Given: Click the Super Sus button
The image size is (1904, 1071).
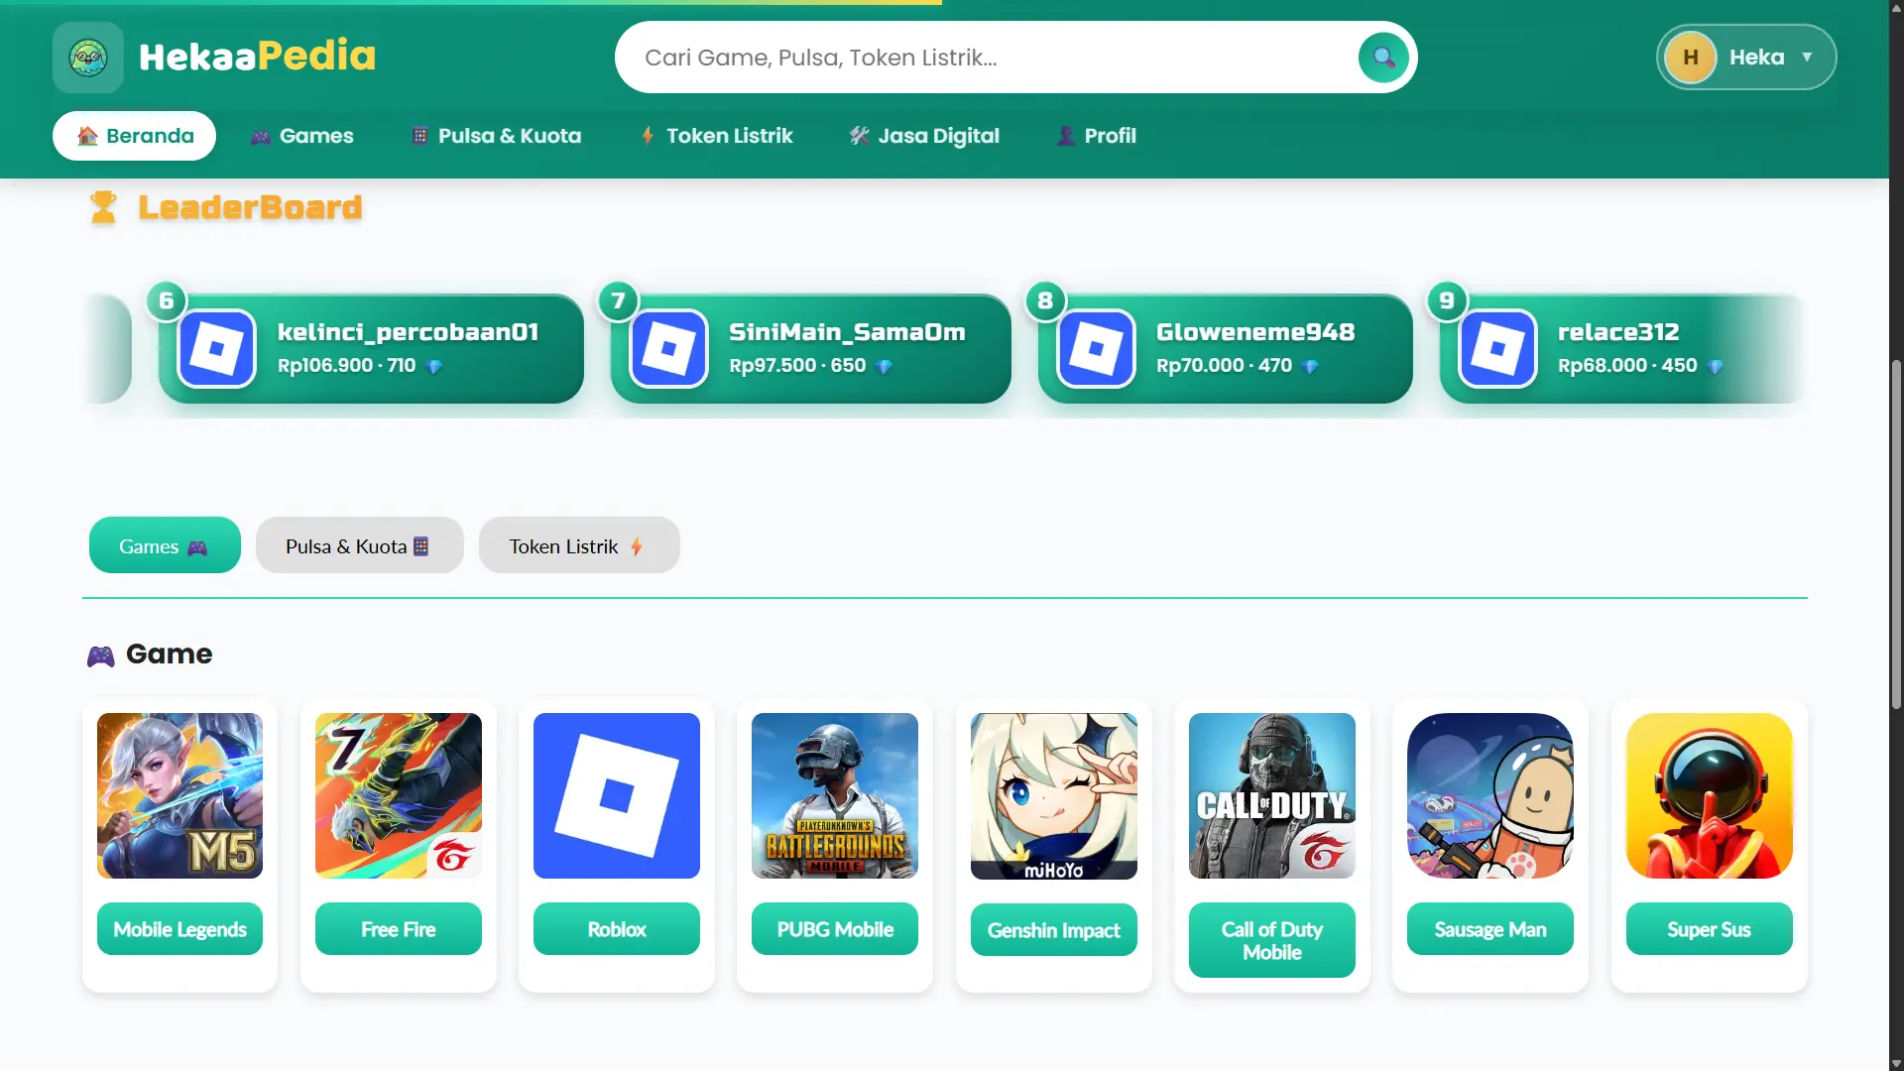Looking at the screenshot, I should (1710, 929).
